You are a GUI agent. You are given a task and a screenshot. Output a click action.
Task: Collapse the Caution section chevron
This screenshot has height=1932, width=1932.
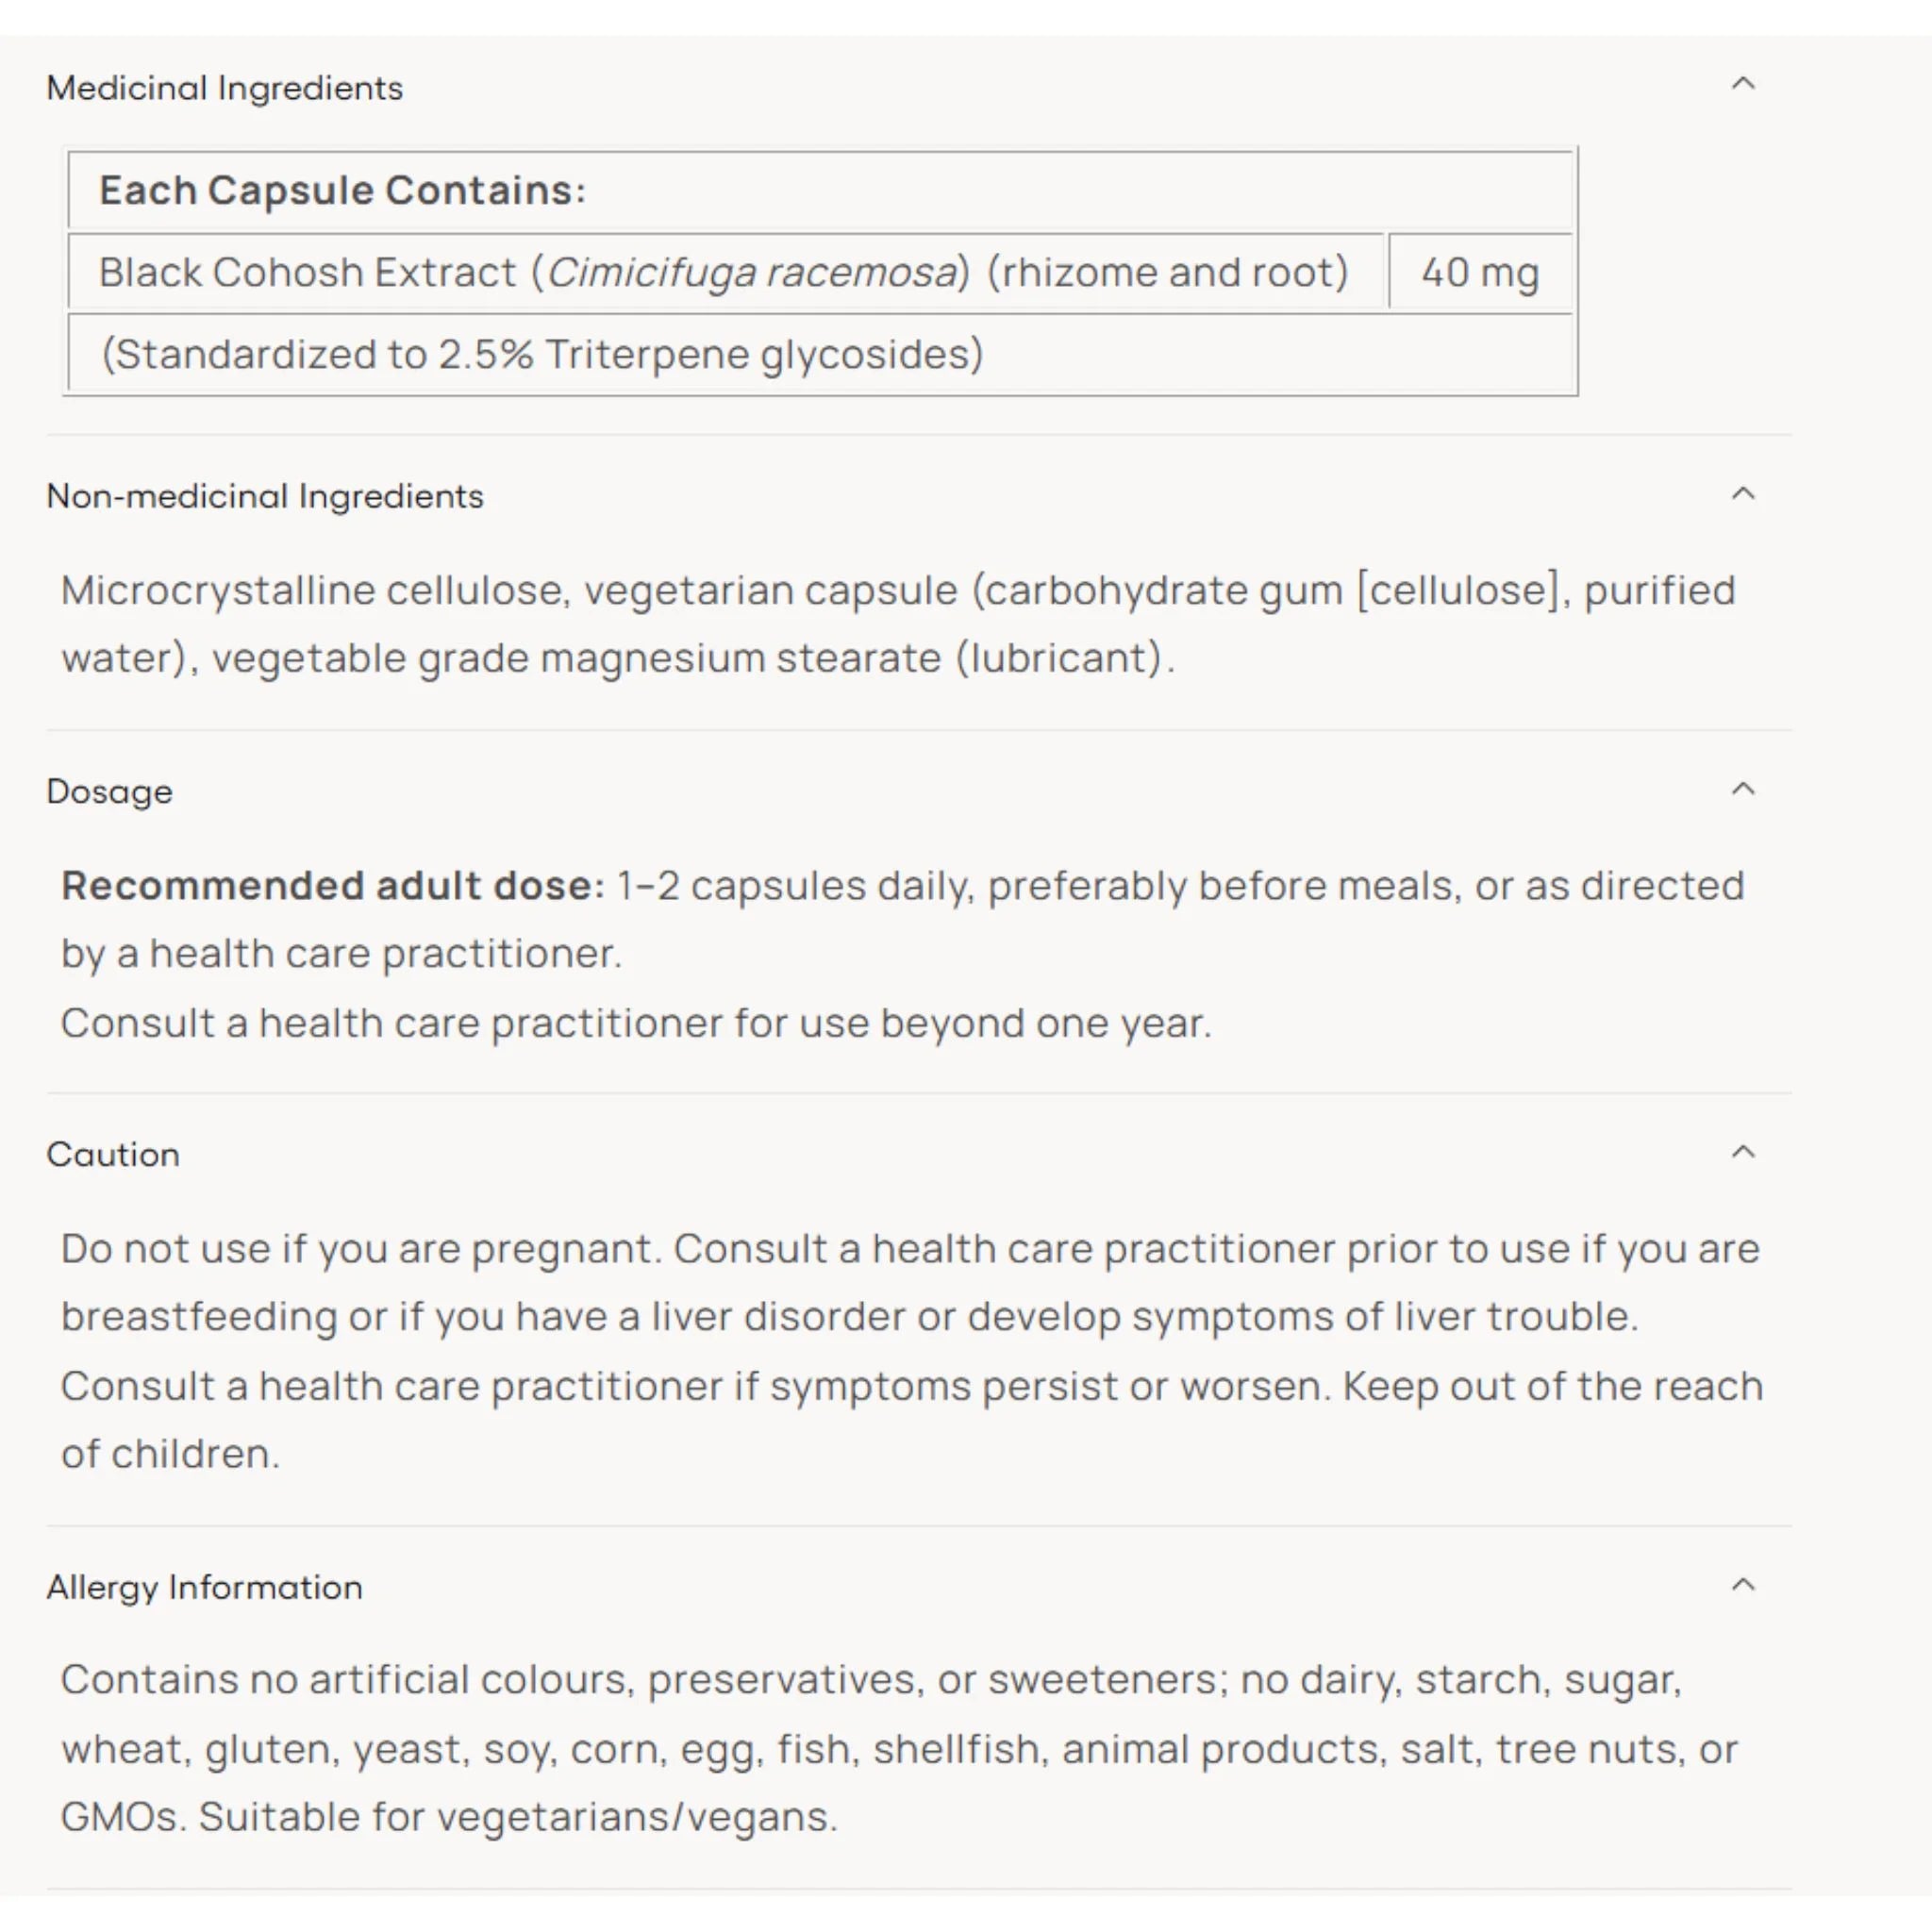(1743, 1152)
